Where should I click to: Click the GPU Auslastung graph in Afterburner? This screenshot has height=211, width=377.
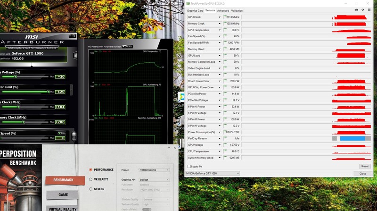pos(127,100)
